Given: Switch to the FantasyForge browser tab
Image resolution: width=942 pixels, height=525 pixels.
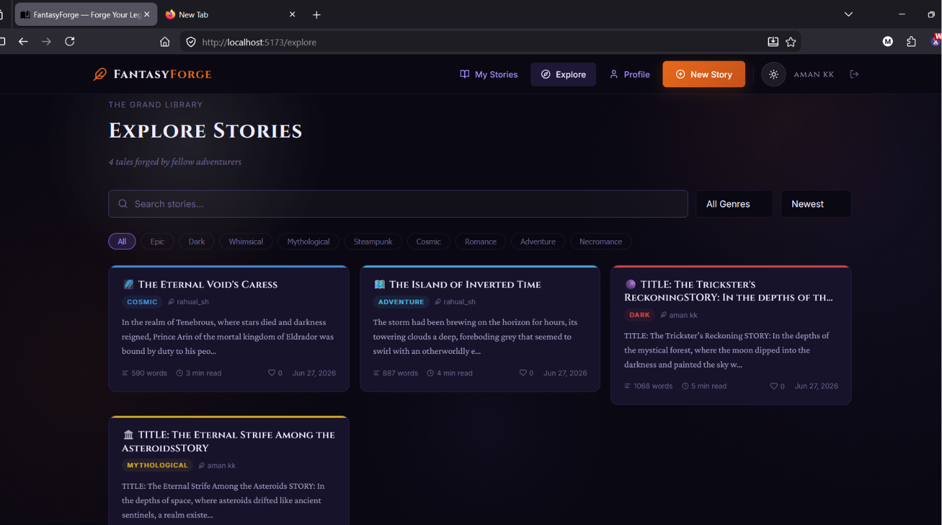Looking at the screenshot, I should [86, 14].
